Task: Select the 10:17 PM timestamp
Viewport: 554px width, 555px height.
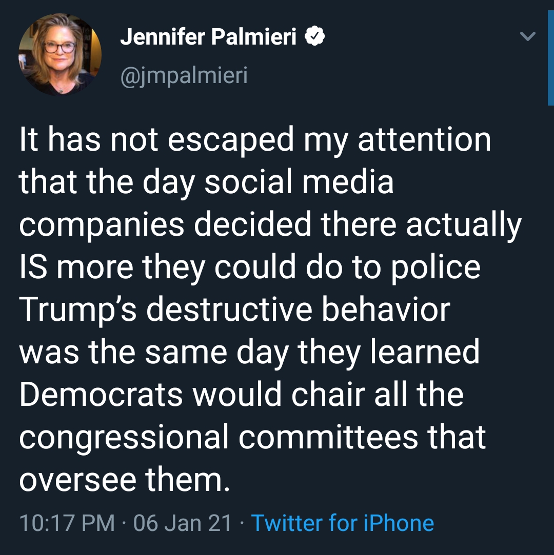Action: (x=67, y=523)
